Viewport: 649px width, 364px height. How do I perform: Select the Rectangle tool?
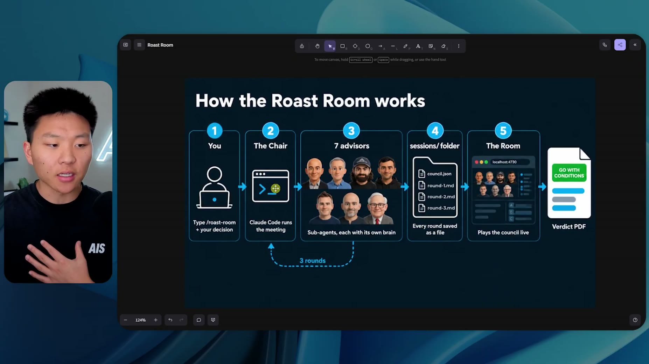pos(343,46)
